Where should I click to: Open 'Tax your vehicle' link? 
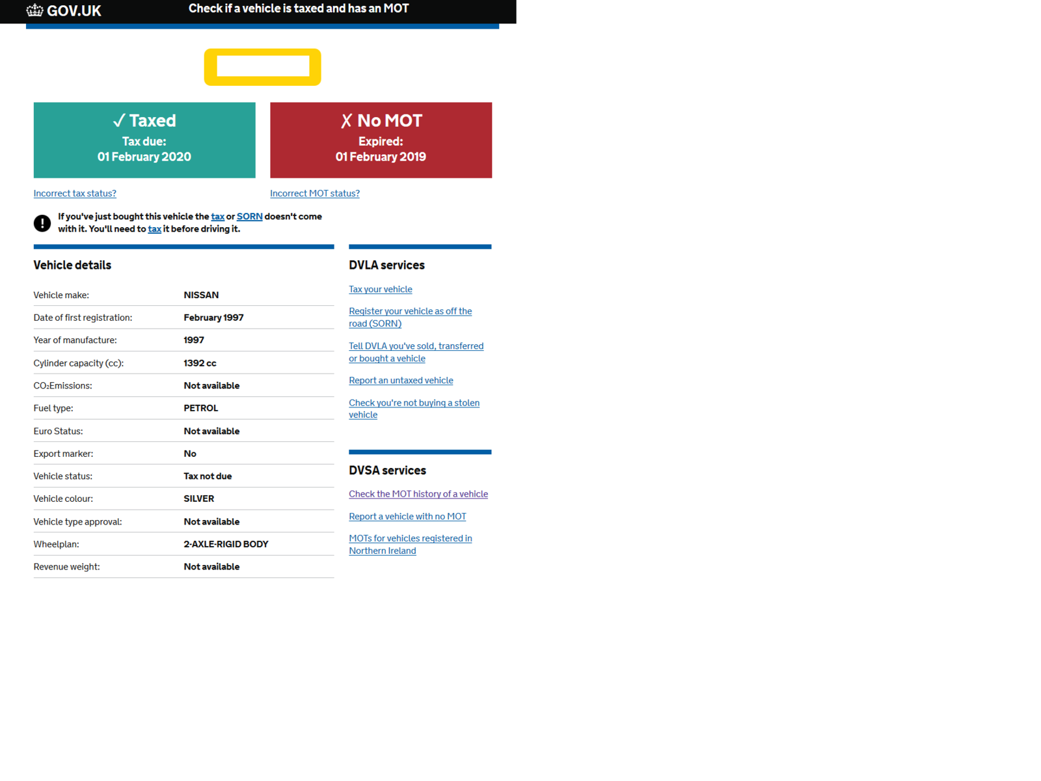click(x=380, y=290)
